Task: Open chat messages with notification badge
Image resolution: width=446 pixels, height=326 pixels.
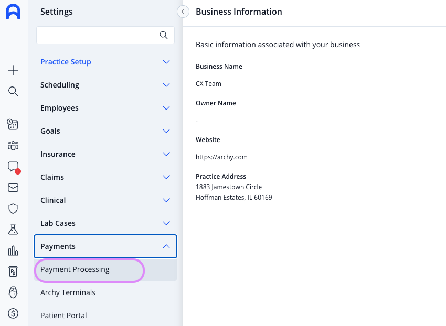Action: (14, 167)
